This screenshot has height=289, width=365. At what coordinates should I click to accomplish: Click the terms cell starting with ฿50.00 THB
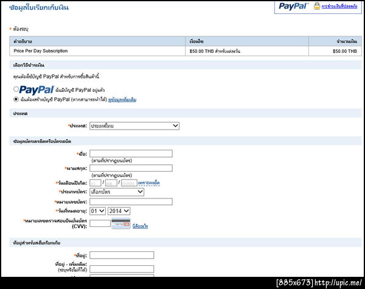pyautogui.click(x=247, y=51)
